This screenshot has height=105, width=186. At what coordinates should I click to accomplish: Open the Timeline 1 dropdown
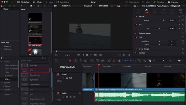tap(90, 6)
